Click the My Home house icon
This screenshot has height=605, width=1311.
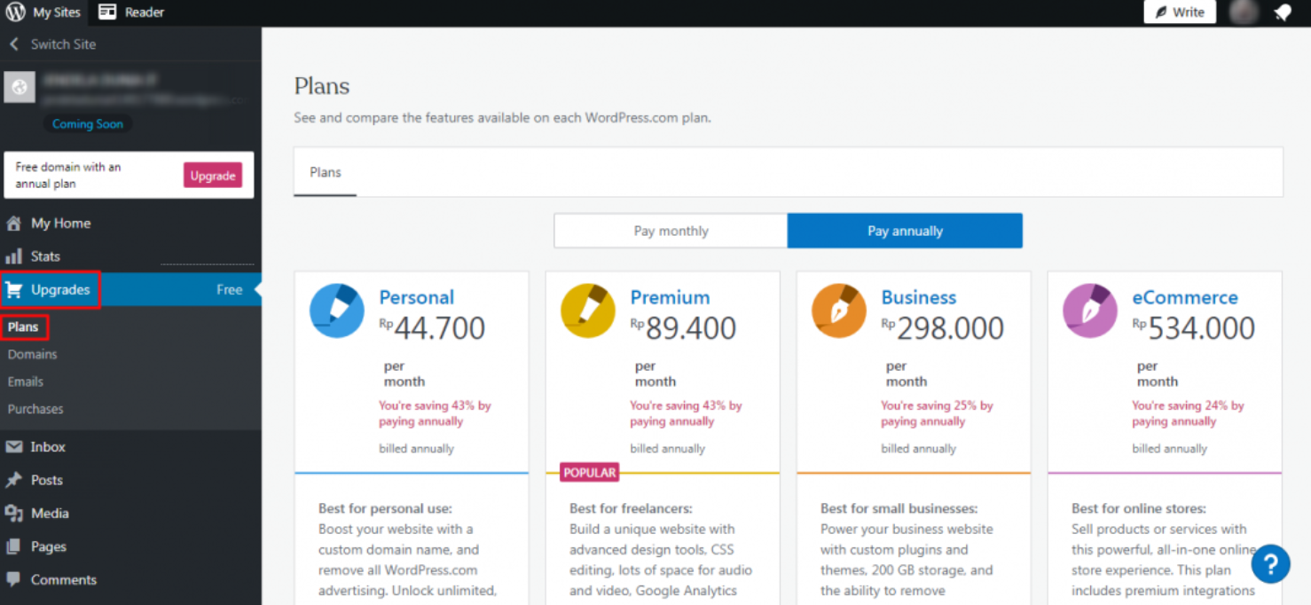[13, 224]
